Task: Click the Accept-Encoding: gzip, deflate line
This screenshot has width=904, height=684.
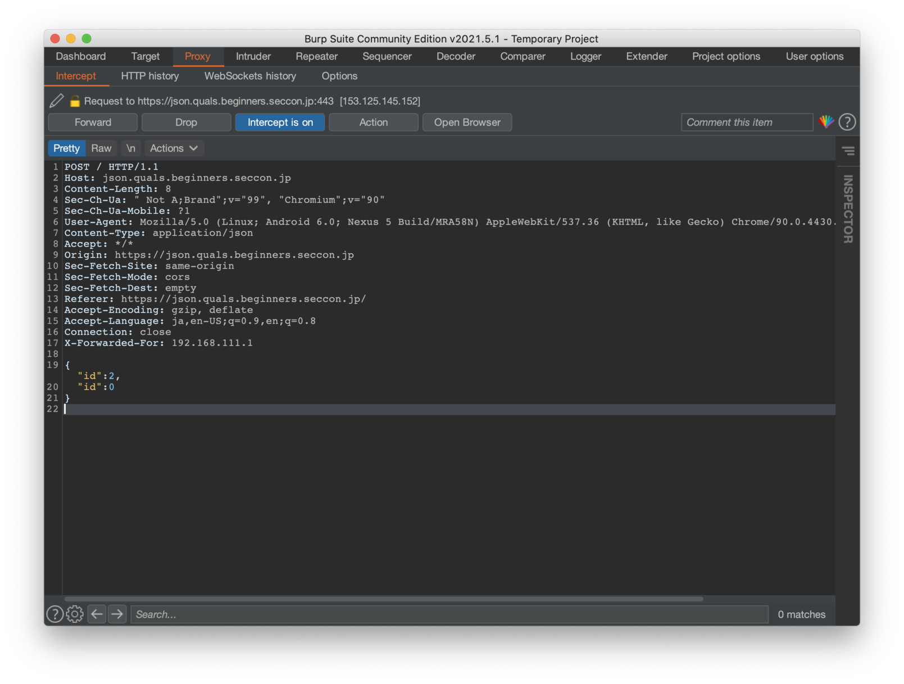Action: (158, 310)
